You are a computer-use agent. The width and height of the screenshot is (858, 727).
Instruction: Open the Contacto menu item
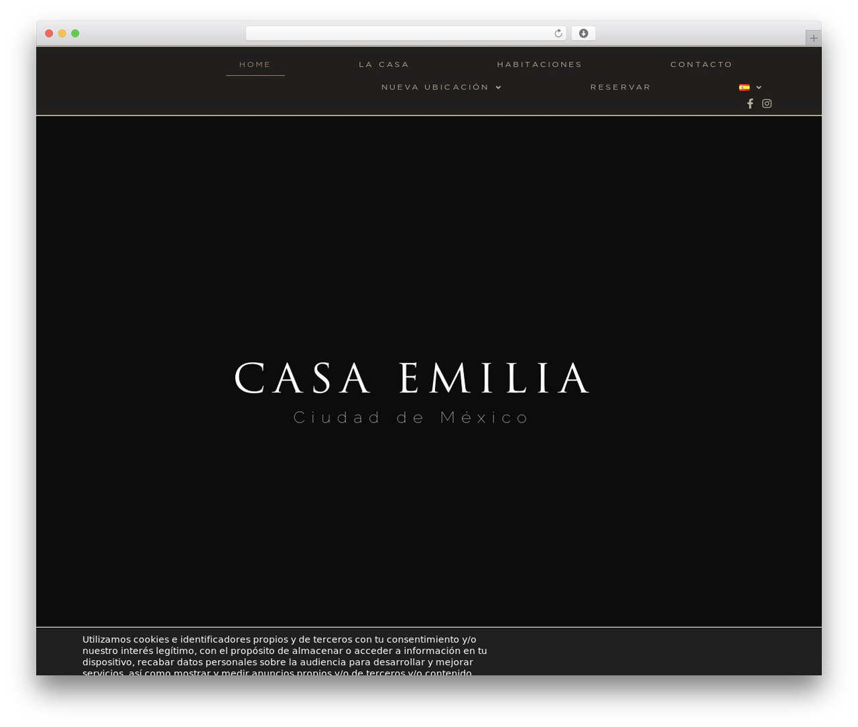click(x=702, y=64)
